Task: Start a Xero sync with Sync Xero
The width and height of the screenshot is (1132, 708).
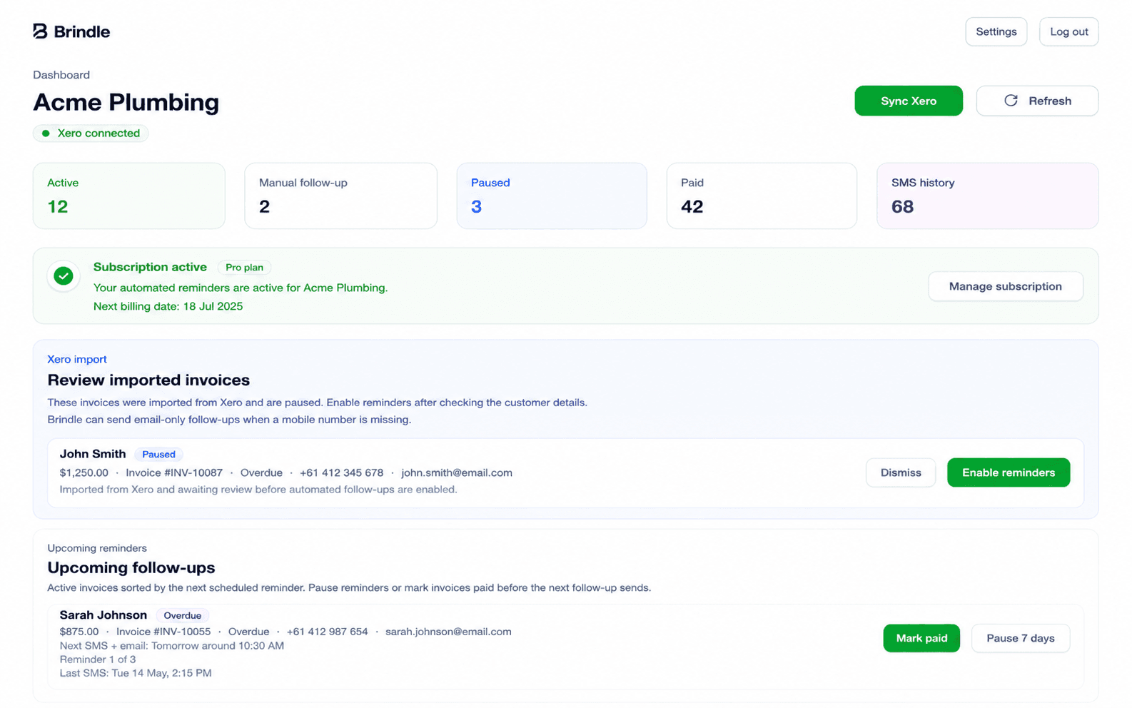Action: pos(908,101)
